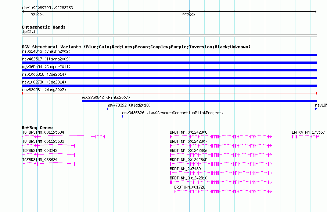Screen dimensions: 327x212
Task: Select the blue gain bar under dgv365n54
Action: (x=169, y=70)
